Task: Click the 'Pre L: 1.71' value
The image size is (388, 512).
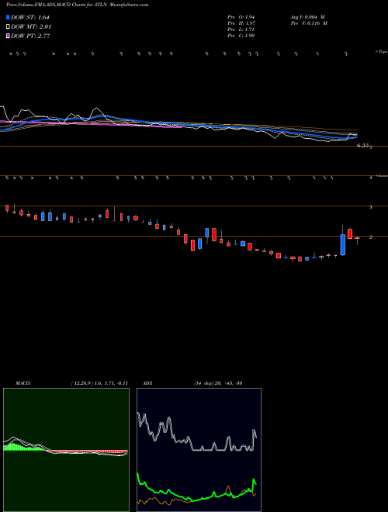Action: pos(241,29)
